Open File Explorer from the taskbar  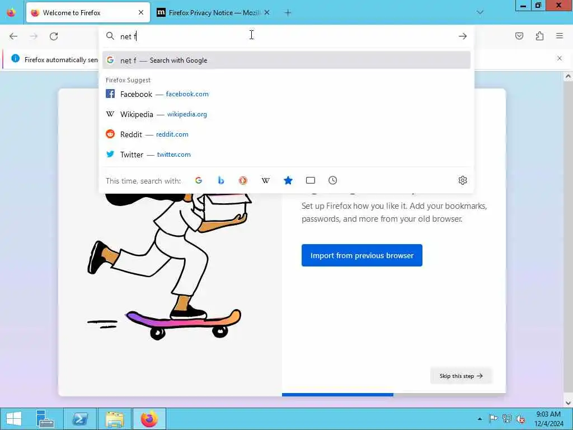click(114, 419)
